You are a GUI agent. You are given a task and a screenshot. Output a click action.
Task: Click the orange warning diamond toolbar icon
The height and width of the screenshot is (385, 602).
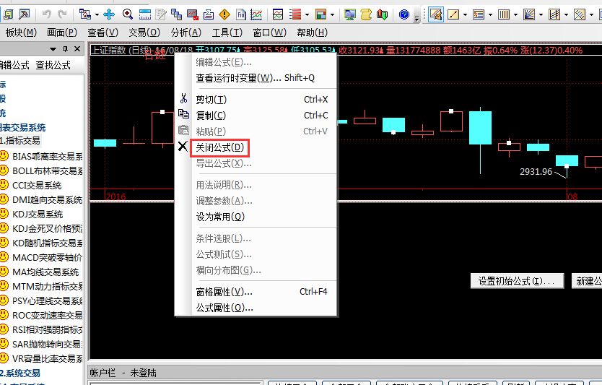point(224,14)
